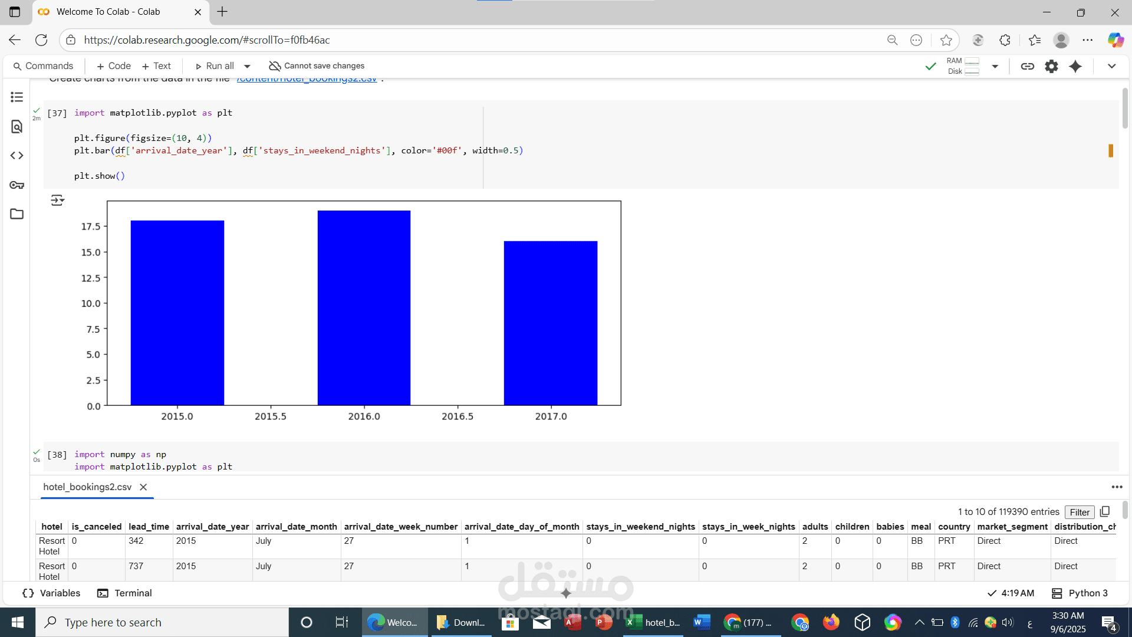Screen dimensions: 1132x637
Task: Close the hotel_bookings2.csv tab
Action: pyautogui.click(x=143, y=487)
